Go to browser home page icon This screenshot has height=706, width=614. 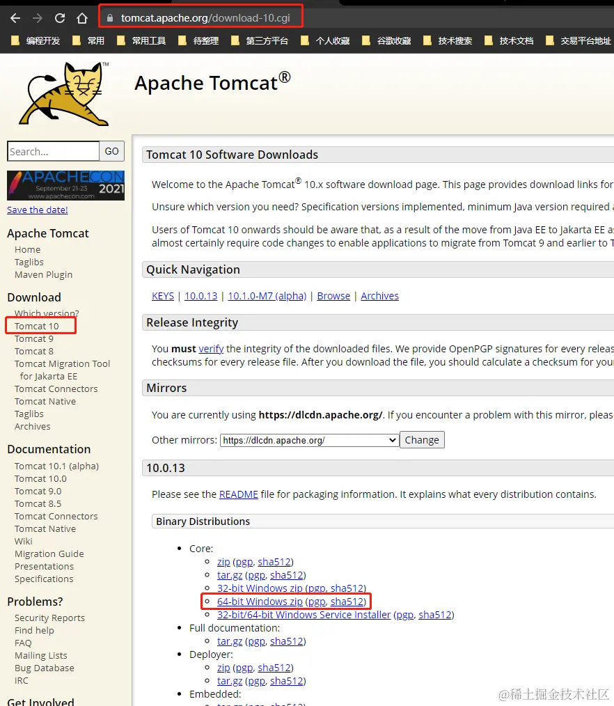click(x=82, y=18)
